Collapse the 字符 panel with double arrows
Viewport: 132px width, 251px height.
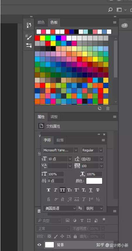(99, 134)
